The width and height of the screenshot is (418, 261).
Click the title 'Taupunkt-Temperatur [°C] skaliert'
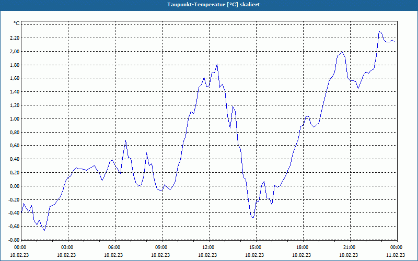point(214,5)
